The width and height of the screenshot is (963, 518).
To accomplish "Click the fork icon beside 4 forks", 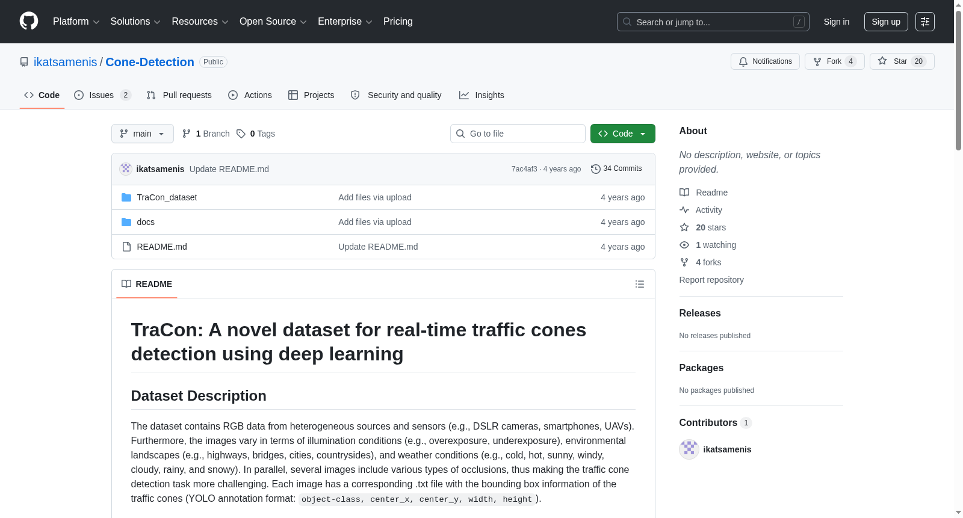I will pos(684,262).
